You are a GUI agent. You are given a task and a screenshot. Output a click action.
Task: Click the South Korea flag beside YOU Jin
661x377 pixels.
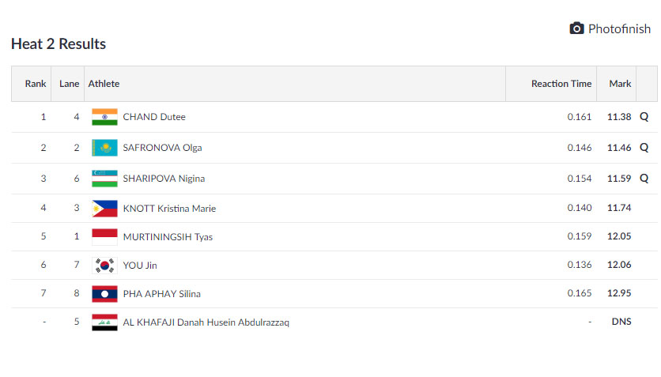[x=104, y=266]
